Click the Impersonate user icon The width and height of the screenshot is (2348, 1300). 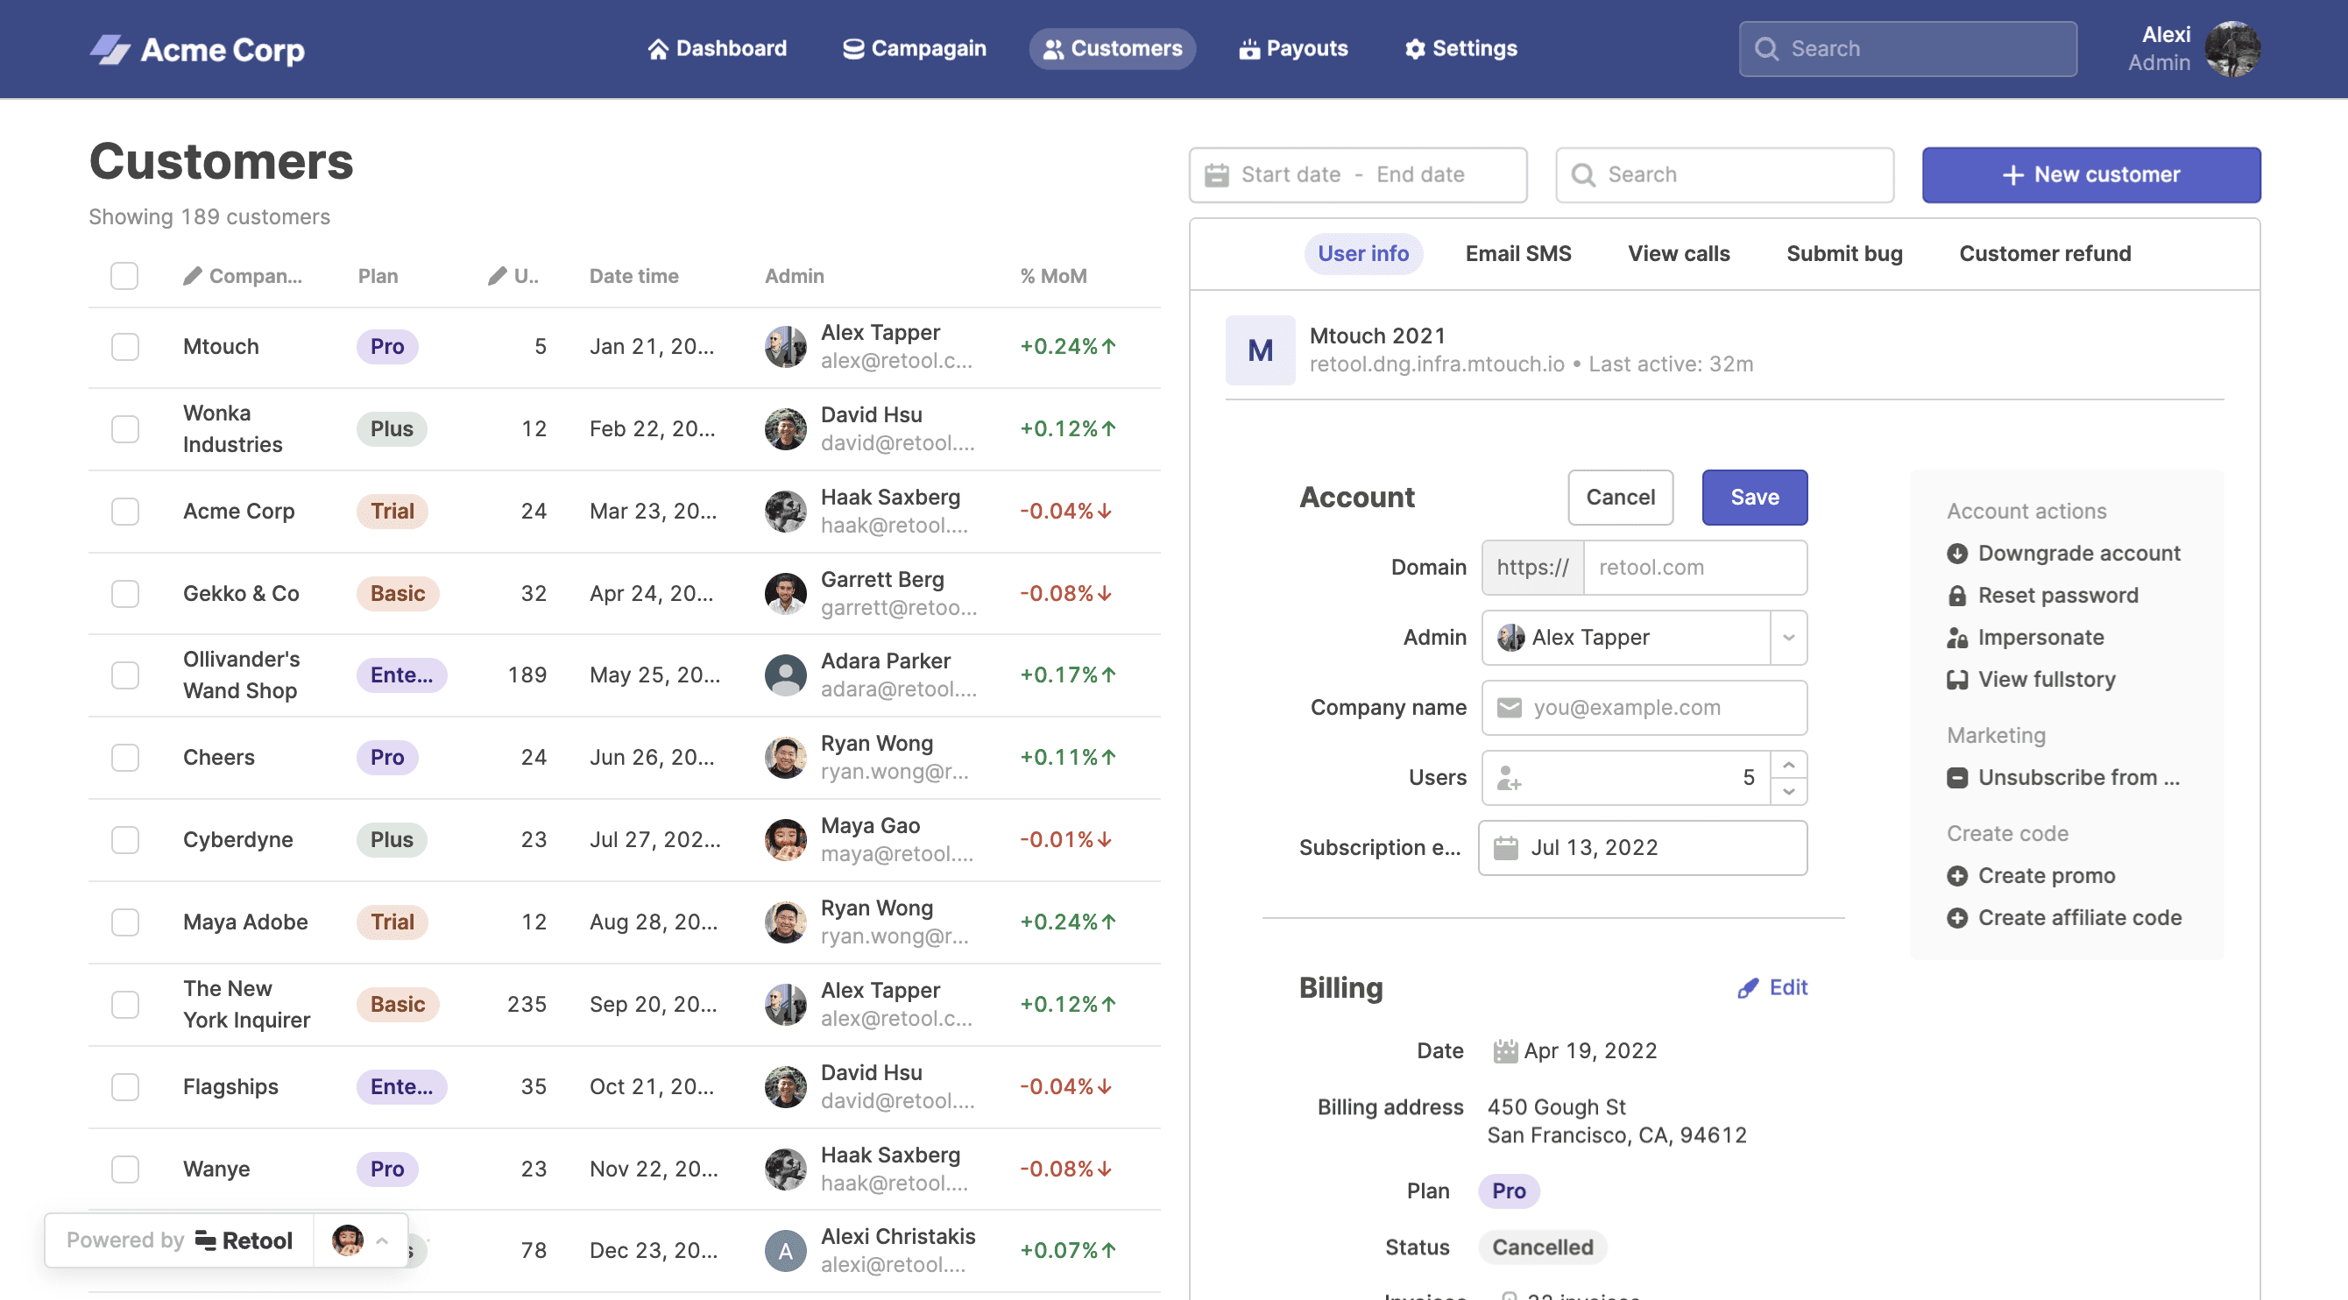(x=1956, y=637)
